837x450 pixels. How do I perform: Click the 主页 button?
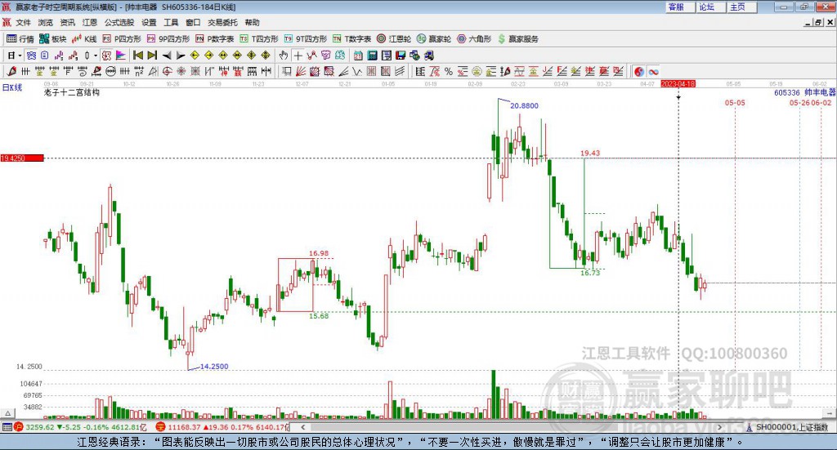click(x=742, y=7)
